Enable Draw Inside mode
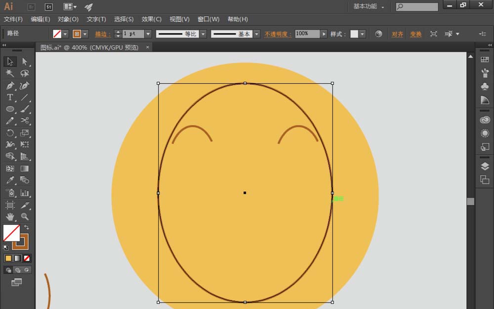This screenshot has height=309, width=494. click(x=27, y=270)
